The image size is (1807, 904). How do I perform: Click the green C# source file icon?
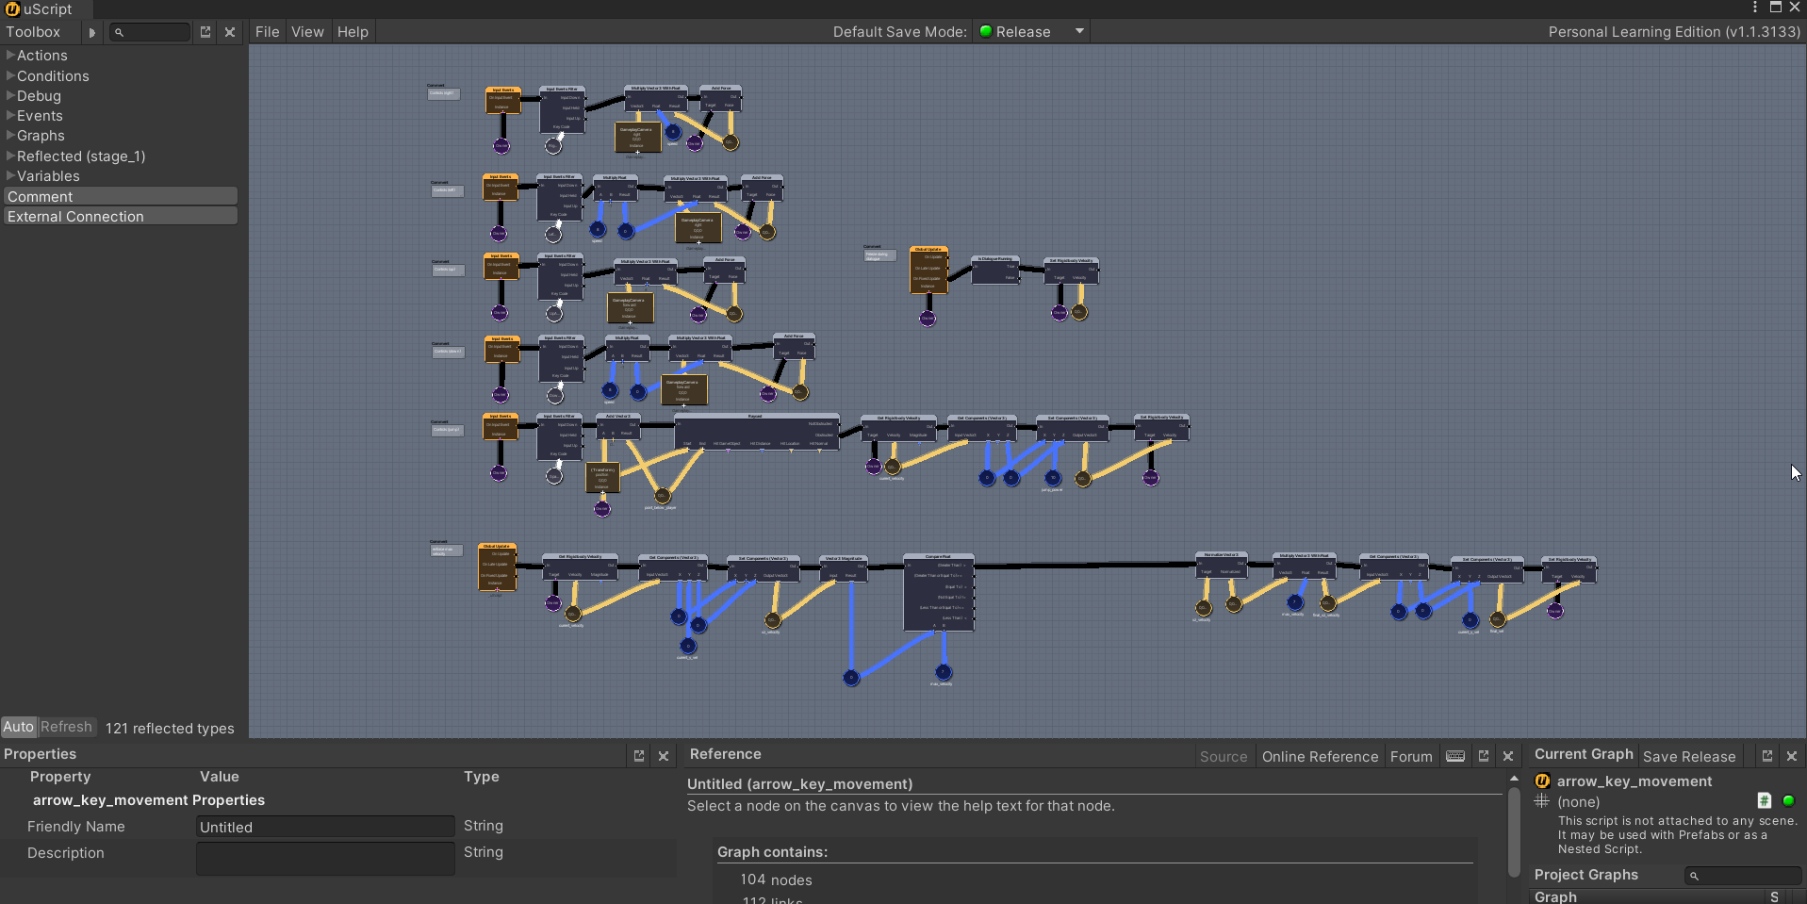click(1765, 801)
